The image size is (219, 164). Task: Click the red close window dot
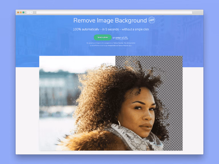[x=18, y=13]
